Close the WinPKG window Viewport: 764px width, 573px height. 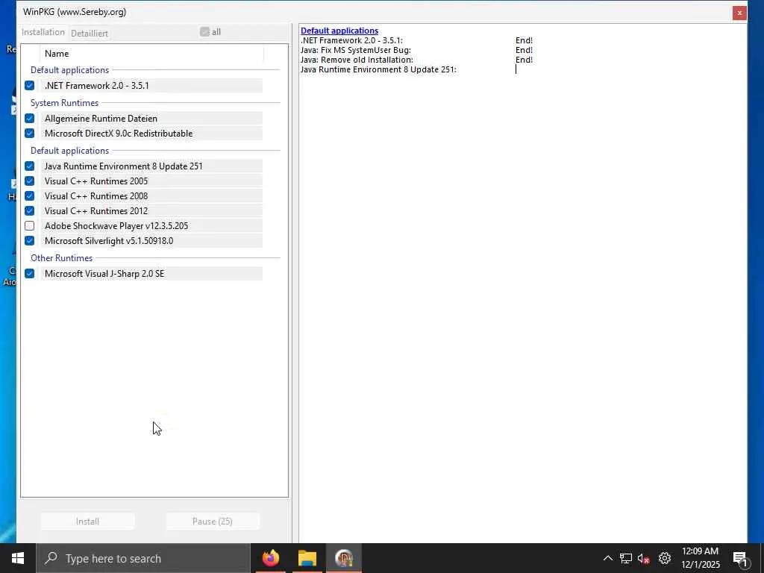coord(739,13)
